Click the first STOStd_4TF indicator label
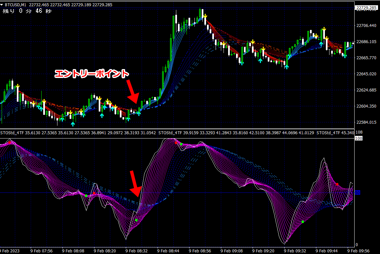Image resolution: width=380 pixels, height=254 pixels. point(13,133)
